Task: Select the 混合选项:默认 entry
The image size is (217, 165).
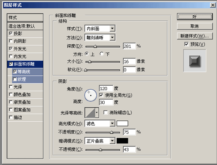Action: tap(25, 26)
